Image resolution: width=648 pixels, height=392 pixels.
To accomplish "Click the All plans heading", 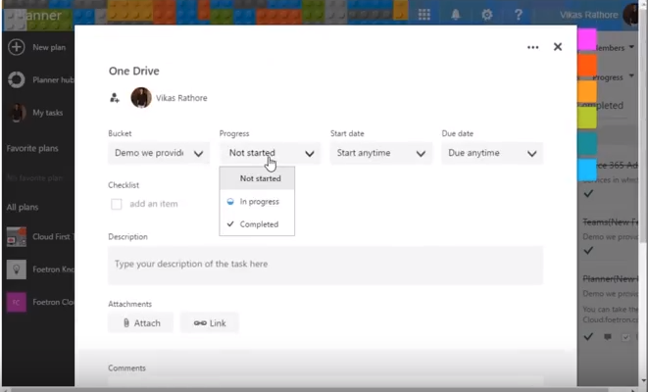I will click(23, 207).
